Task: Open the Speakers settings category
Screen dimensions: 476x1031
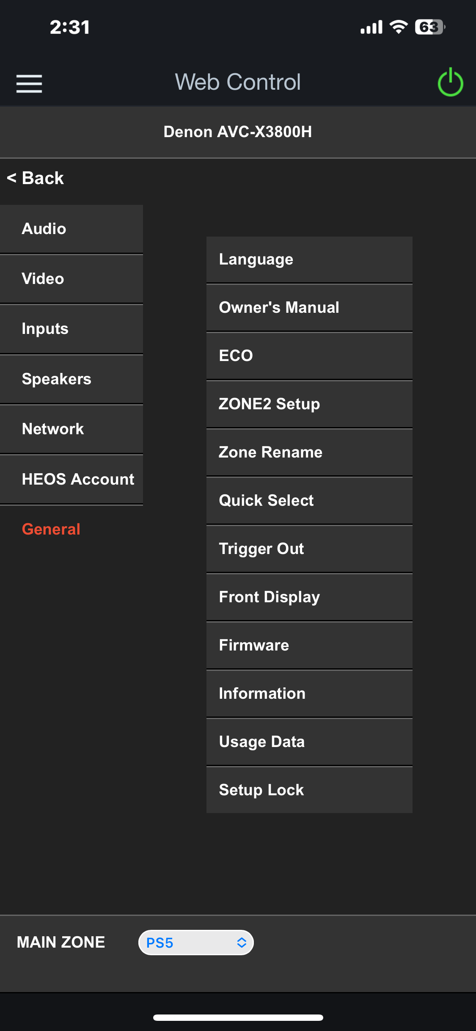Action: pyautogui.click(x=71, y=379)
